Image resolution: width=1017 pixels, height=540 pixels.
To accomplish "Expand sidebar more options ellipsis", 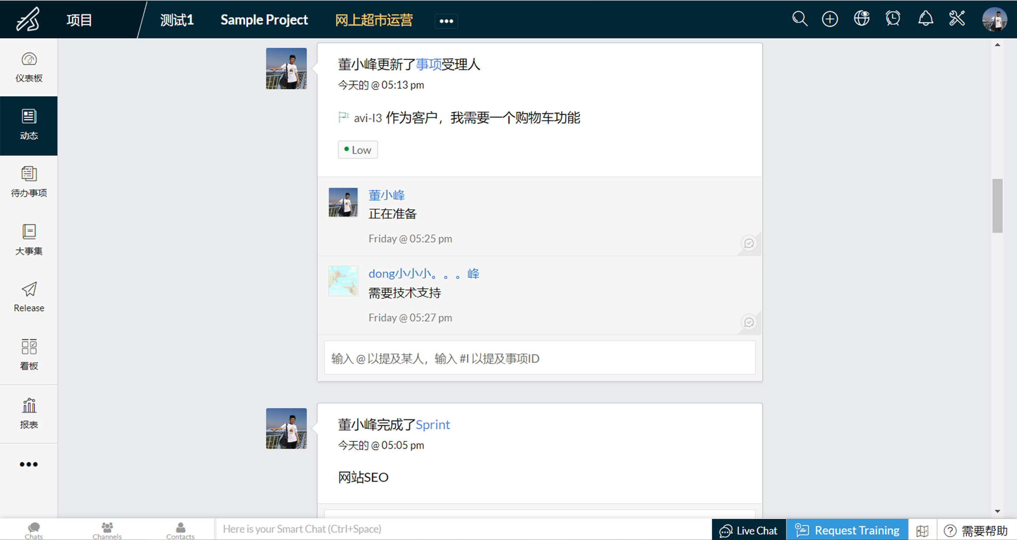I will coord(29,464).
